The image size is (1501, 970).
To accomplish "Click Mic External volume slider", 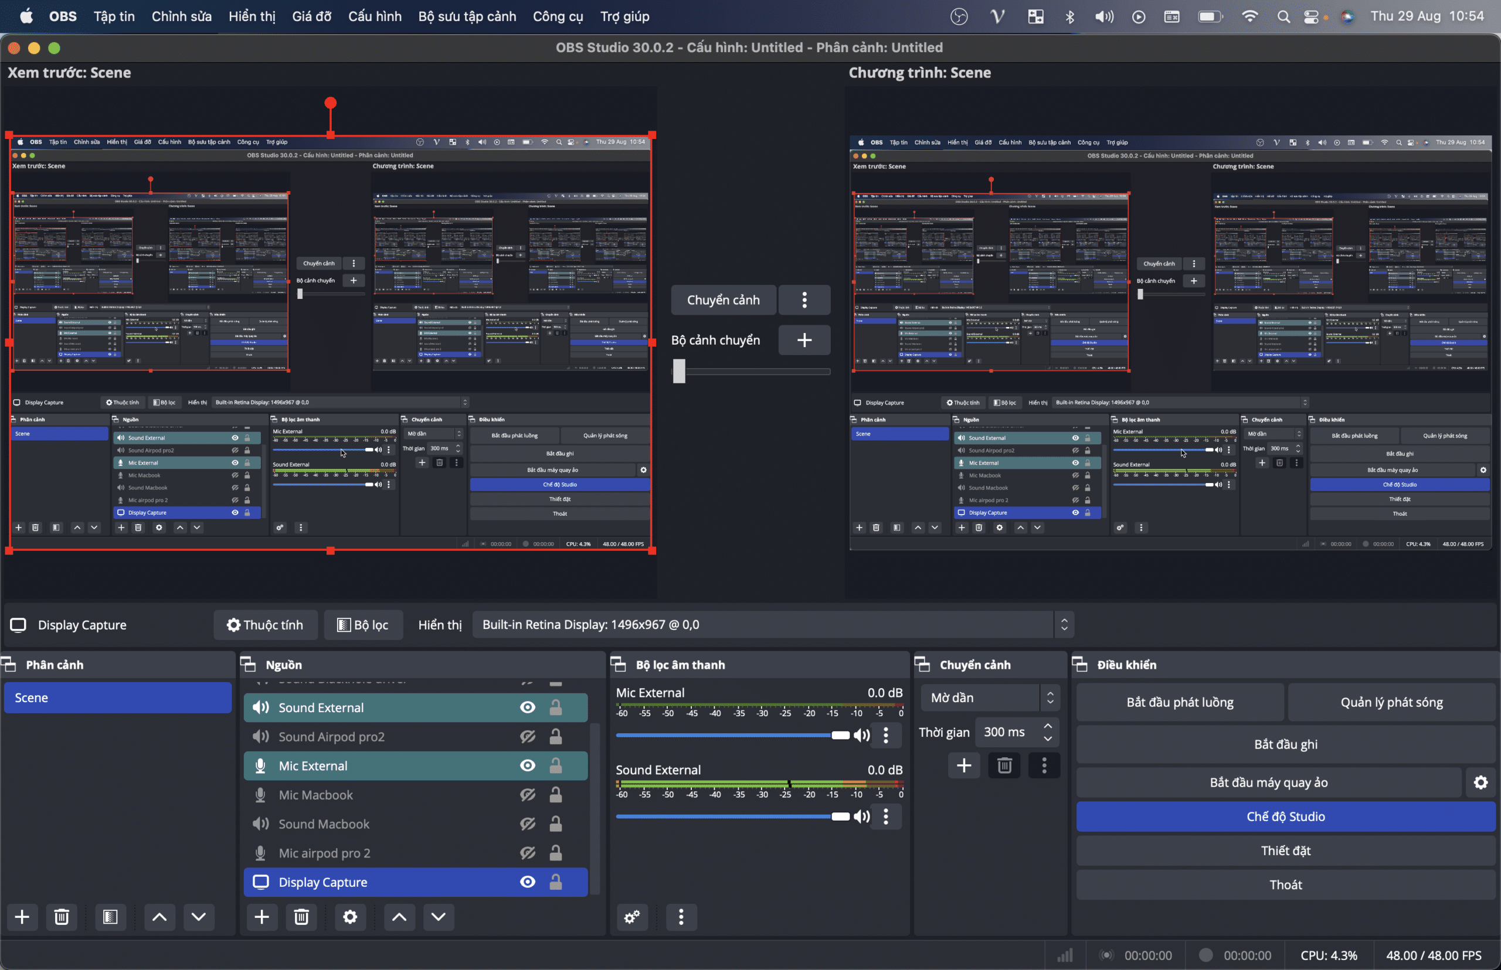I will [733, 735].
